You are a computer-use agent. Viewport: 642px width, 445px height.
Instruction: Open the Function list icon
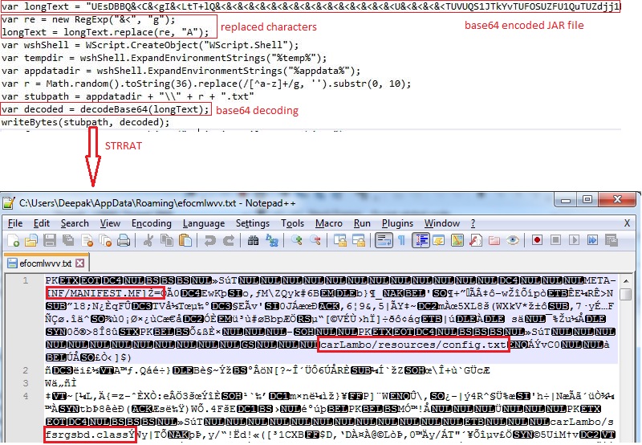click(475, 240)
